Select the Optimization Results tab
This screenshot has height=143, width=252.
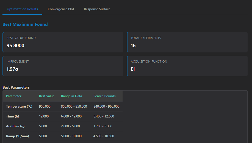coord(22,9)
